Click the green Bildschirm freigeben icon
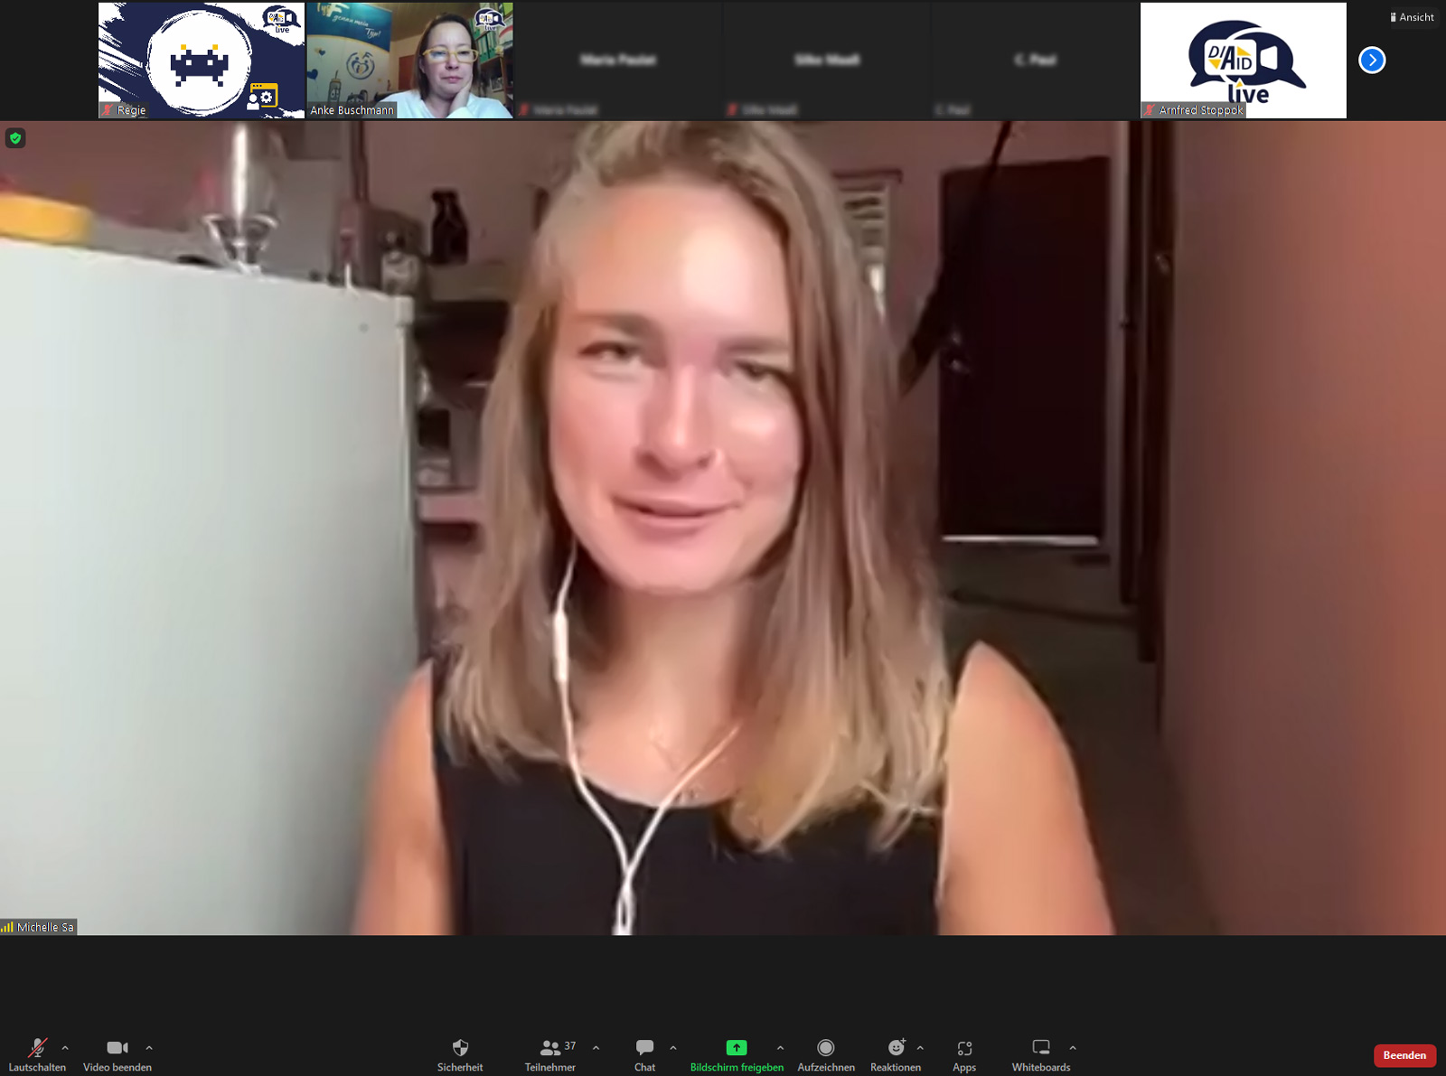 click(736, 1047)
